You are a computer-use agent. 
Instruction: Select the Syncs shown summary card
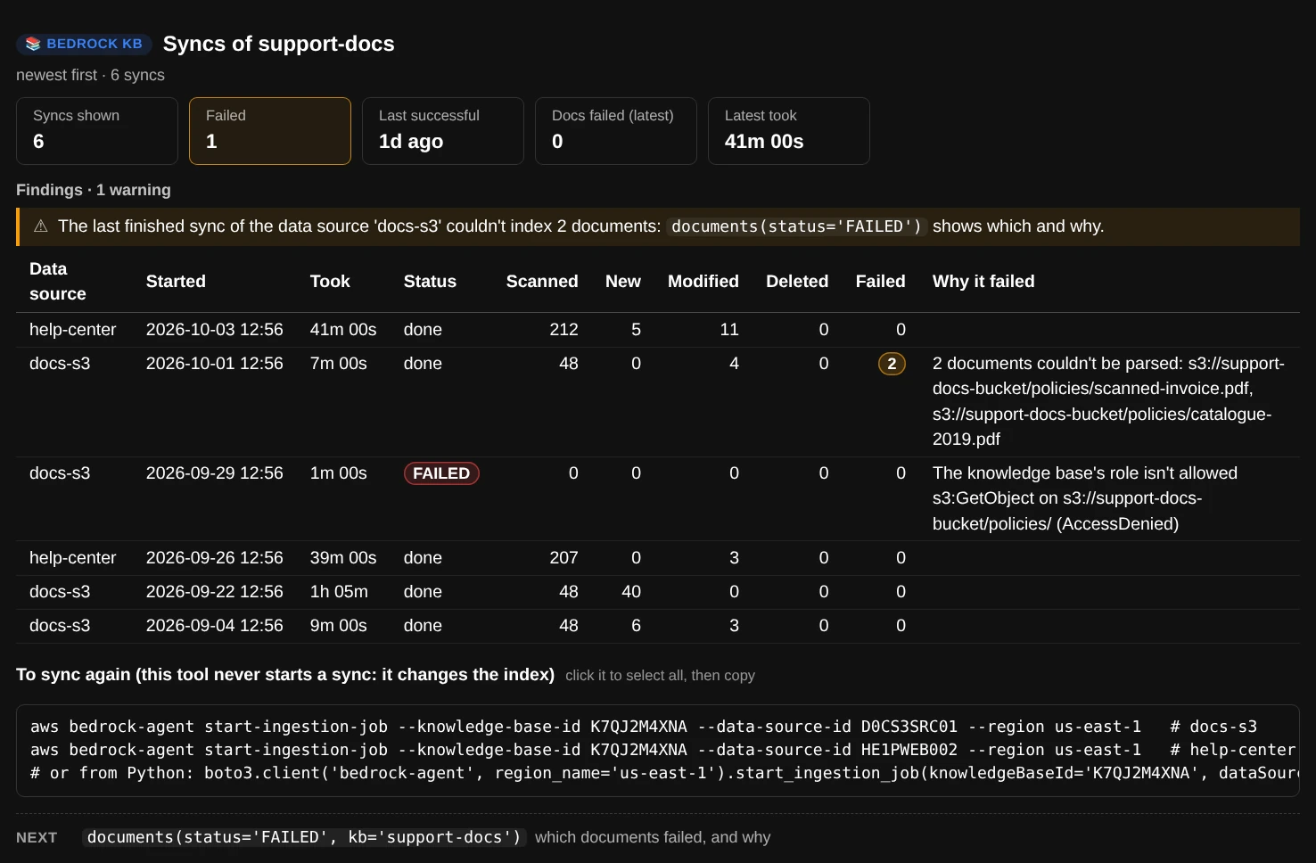[x=97, y=131]
